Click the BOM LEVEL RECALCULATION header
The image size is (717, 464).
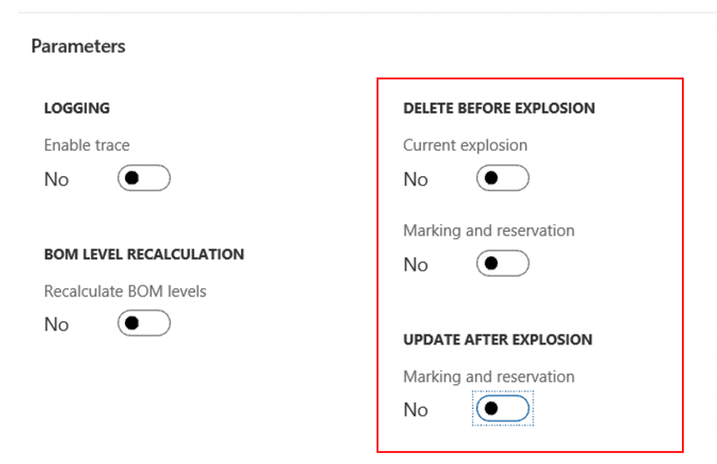(x=144, y=254)
